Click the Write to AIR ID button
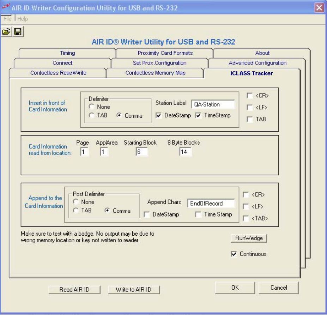 (134, 290)
